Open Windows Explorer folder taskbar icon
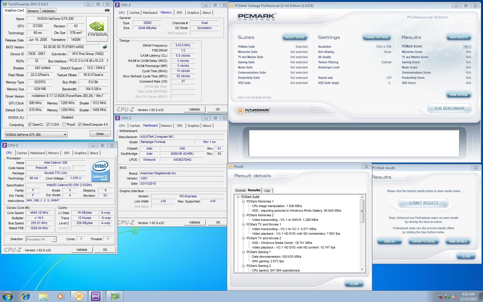 point(43,296)
